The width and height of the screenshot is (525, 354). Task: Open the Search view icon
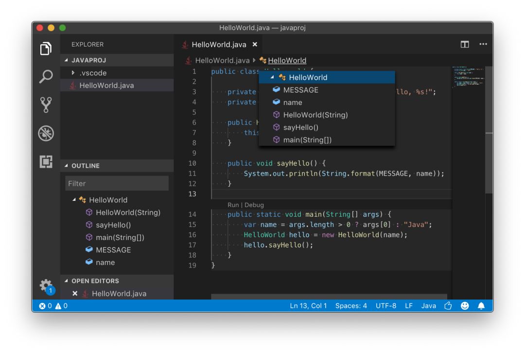[46, 76]
